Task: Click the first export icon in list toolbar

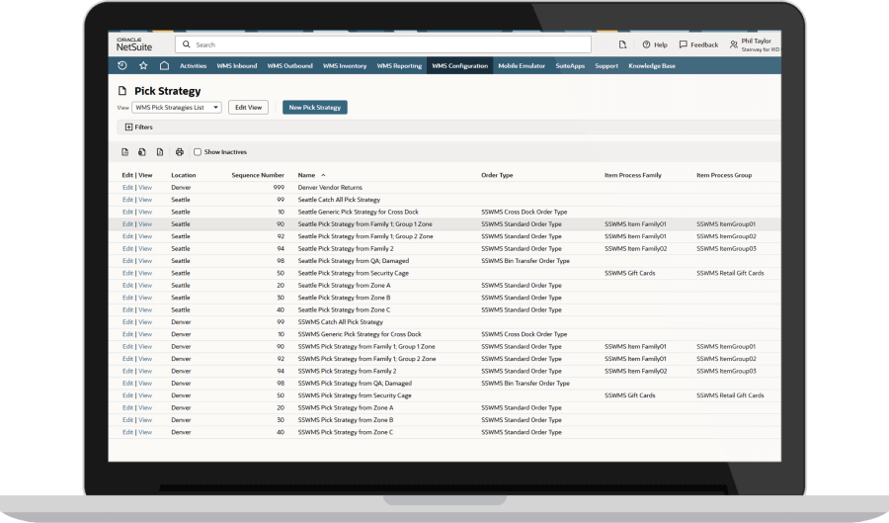Action: 125,152
